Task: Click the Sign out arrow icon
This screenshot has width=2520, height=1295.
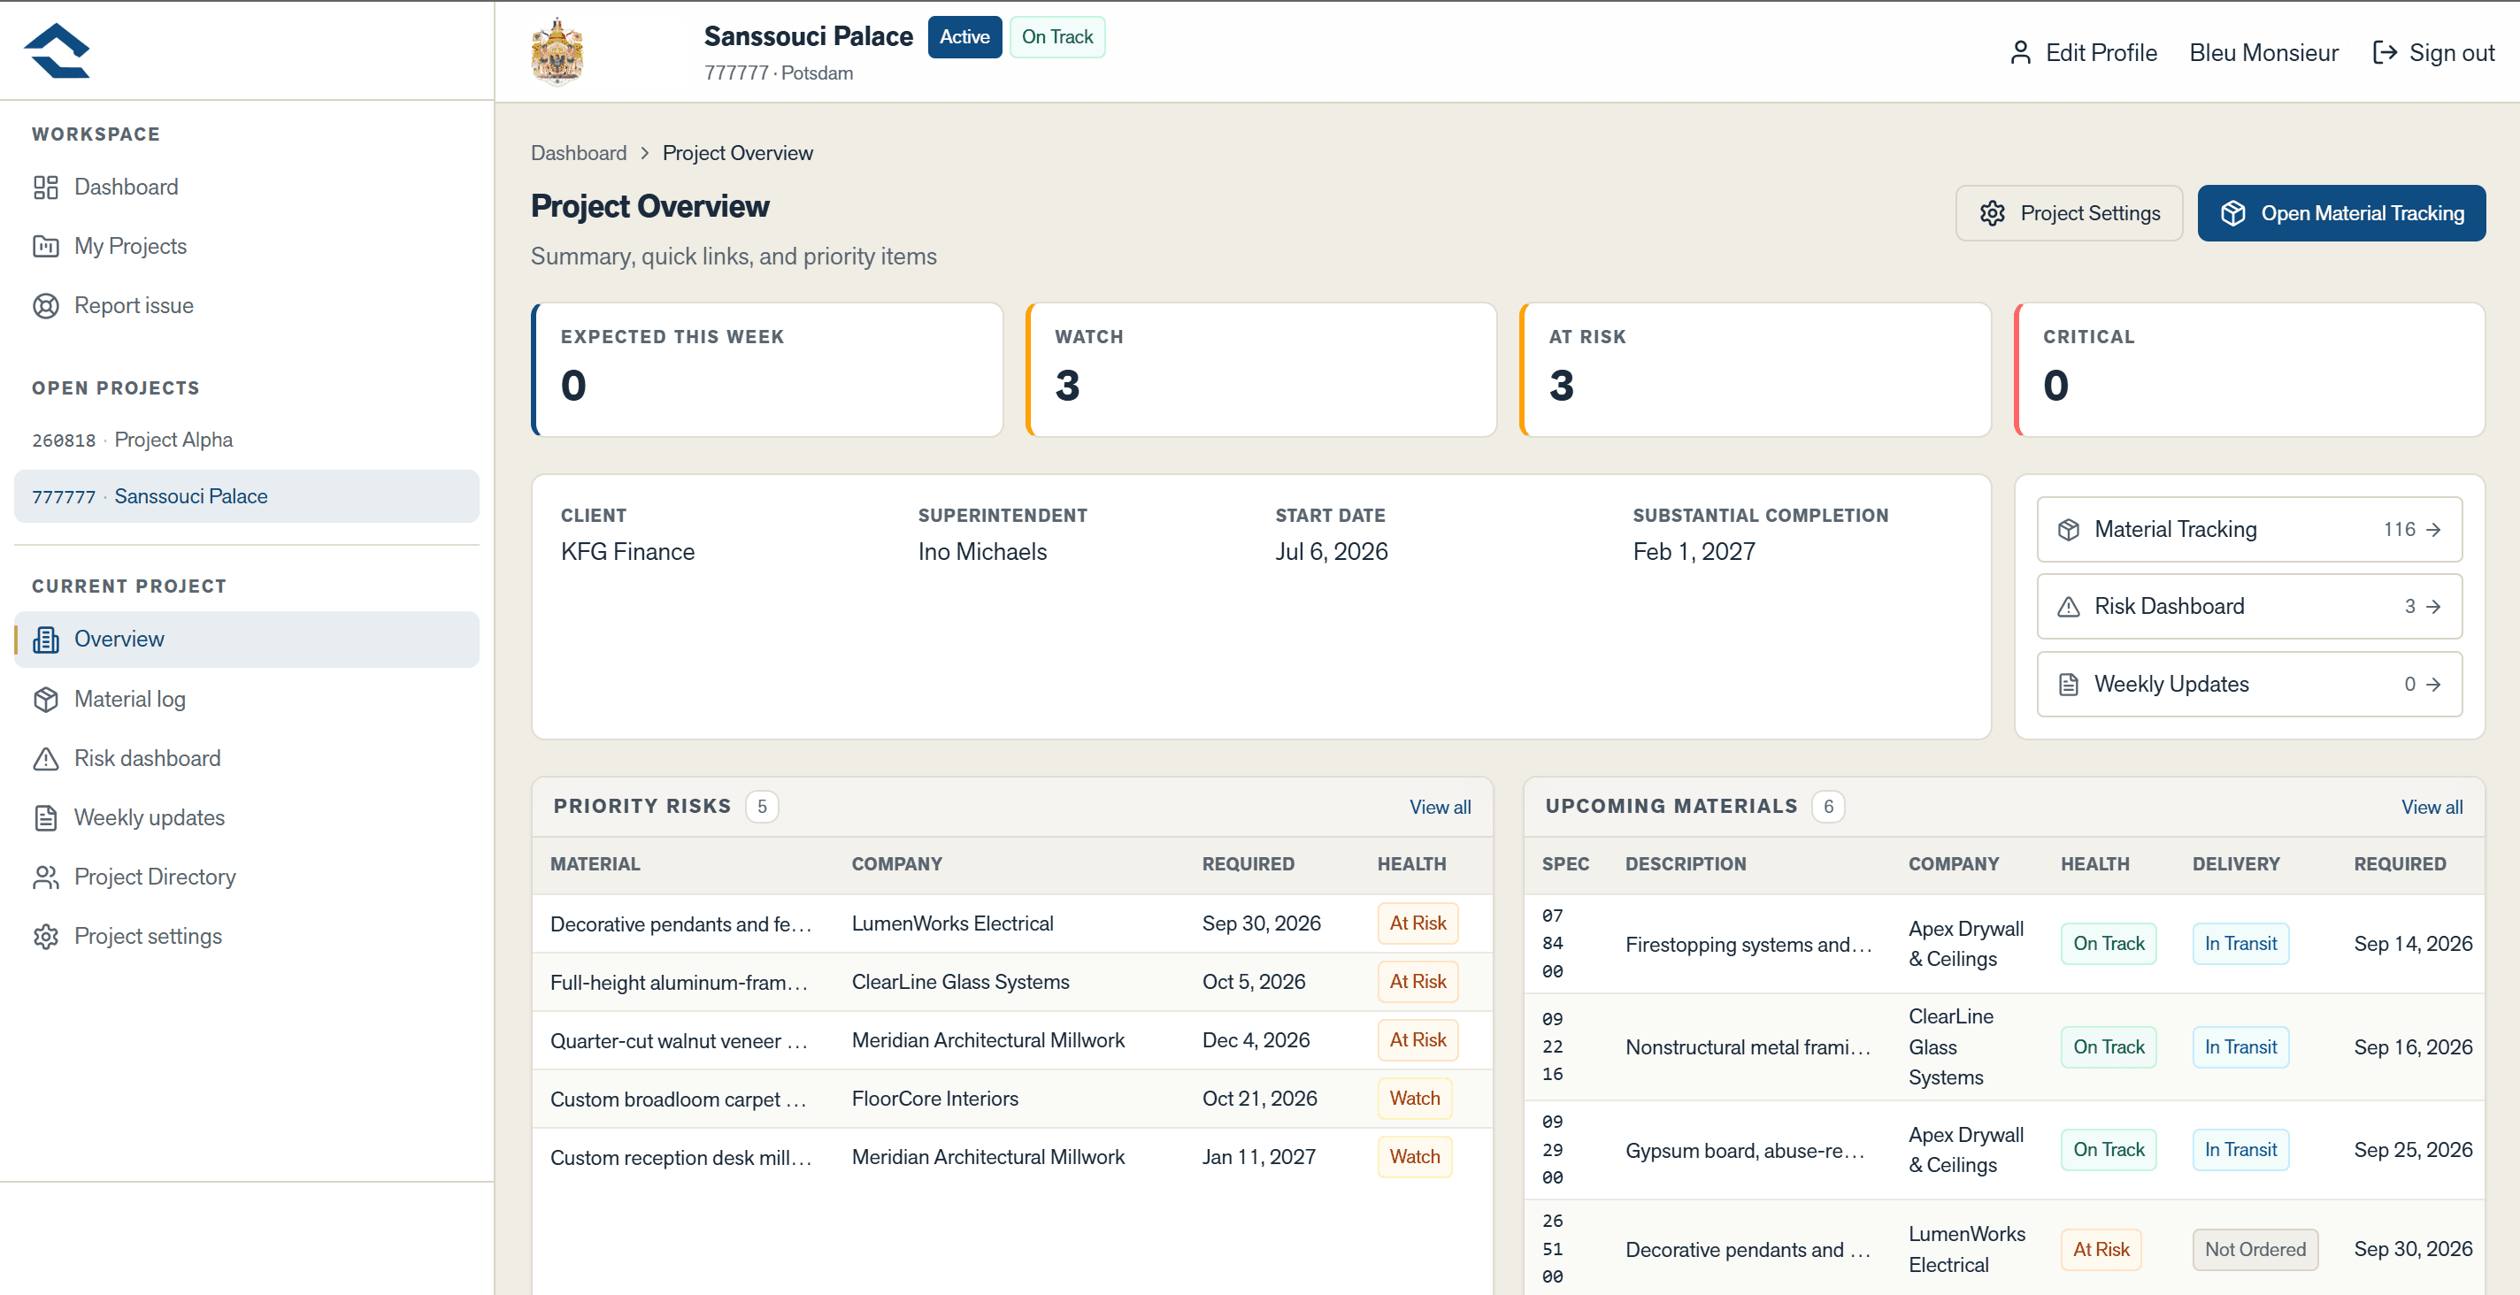Action: (2384, 53)
